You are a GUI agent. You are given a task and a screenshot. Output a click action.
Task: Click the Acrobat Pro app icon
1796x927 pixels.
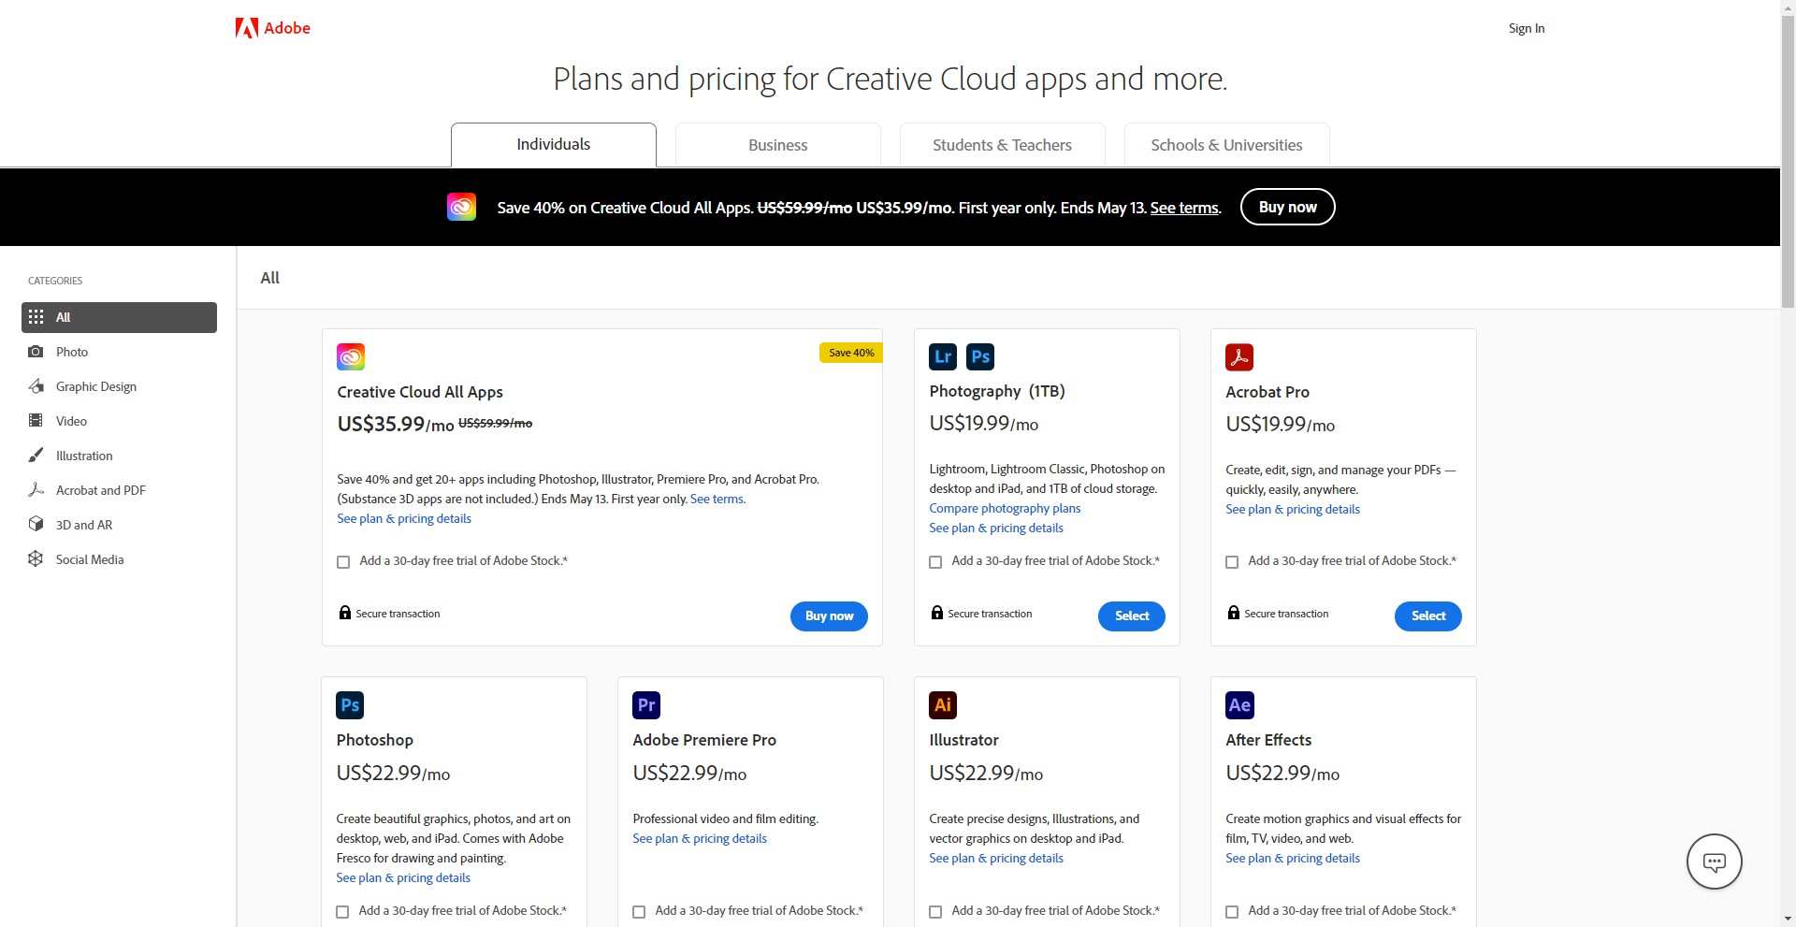tap(1238, 357)
